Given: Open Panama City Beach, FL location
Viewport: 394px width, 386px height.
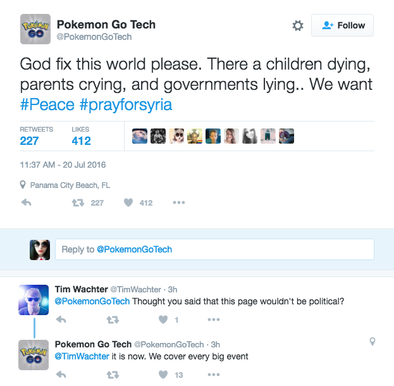Looking at the screenshot, I should click(65, 185).
